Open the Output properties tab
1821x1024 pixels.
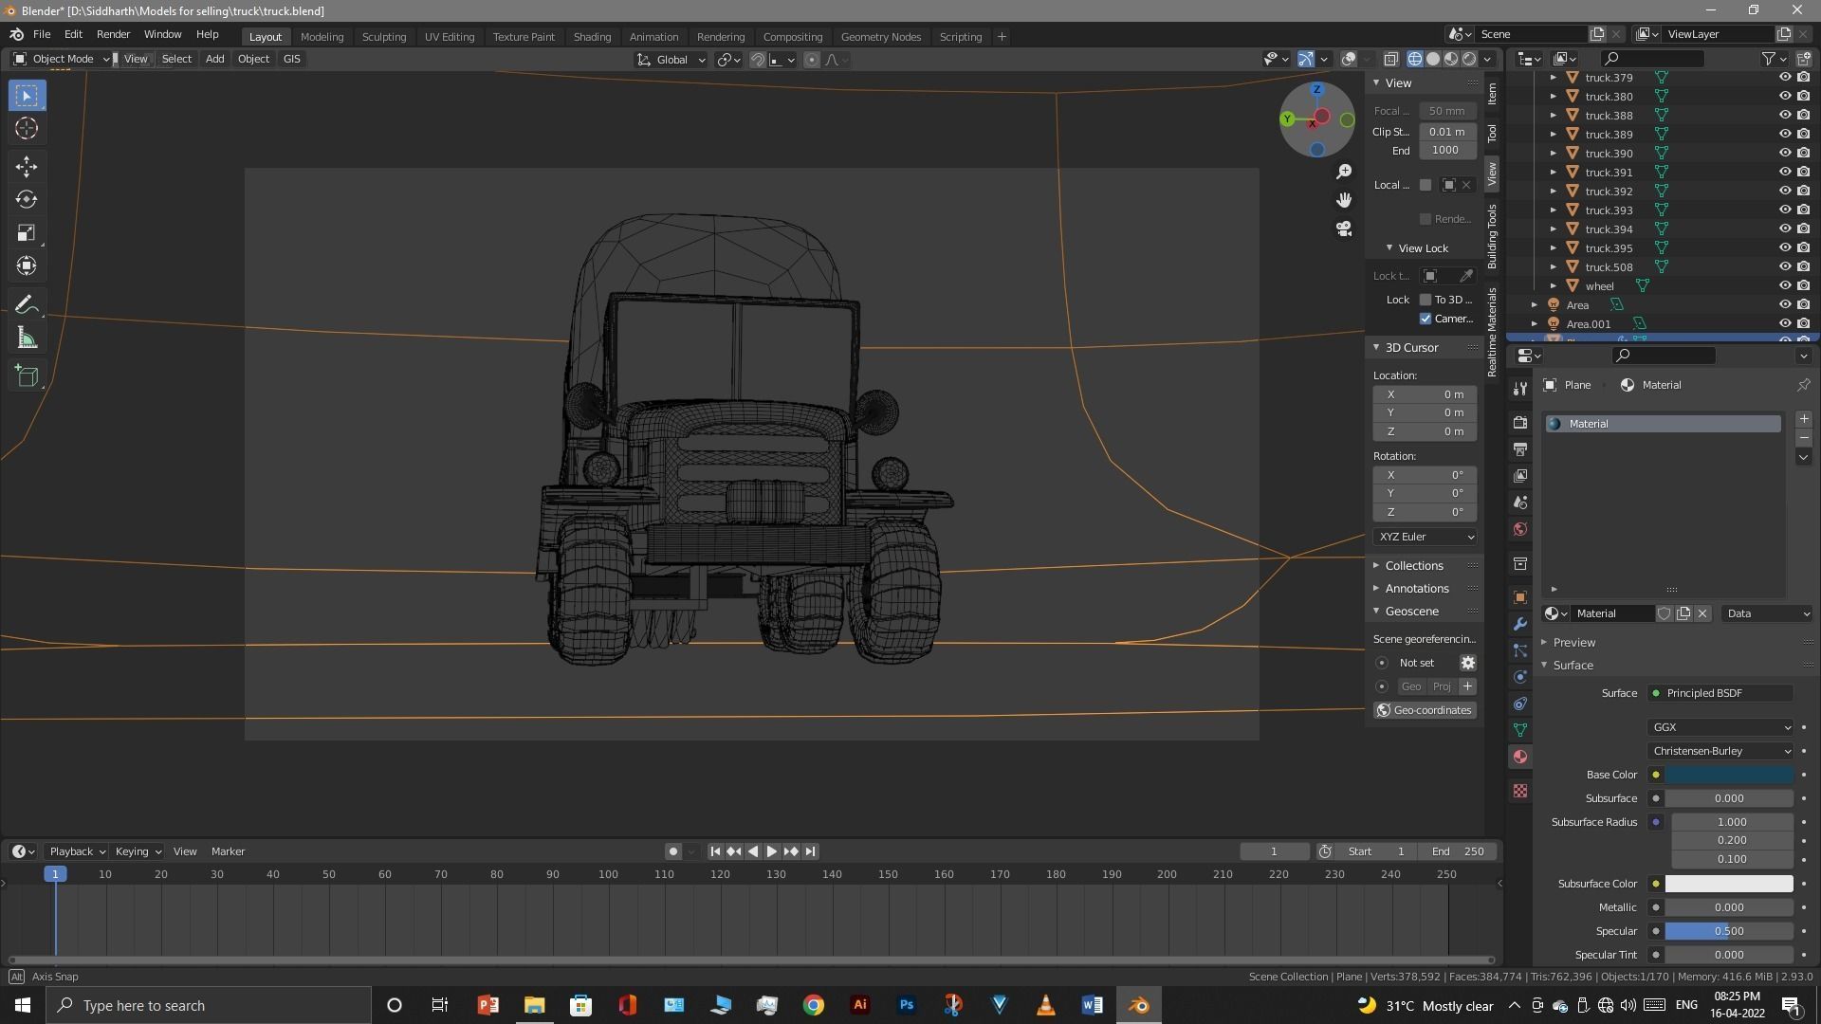click(x=1520, y=448)
